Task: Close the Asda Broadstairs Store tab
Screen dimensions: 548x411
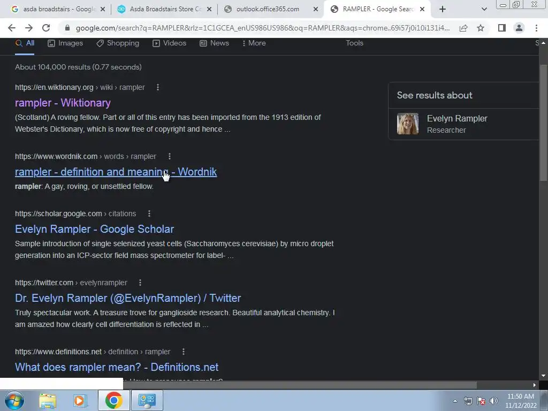Action: pyautogui.click(x=209, y=10)
